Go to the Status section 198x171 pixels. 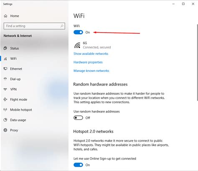click(15, 48)
